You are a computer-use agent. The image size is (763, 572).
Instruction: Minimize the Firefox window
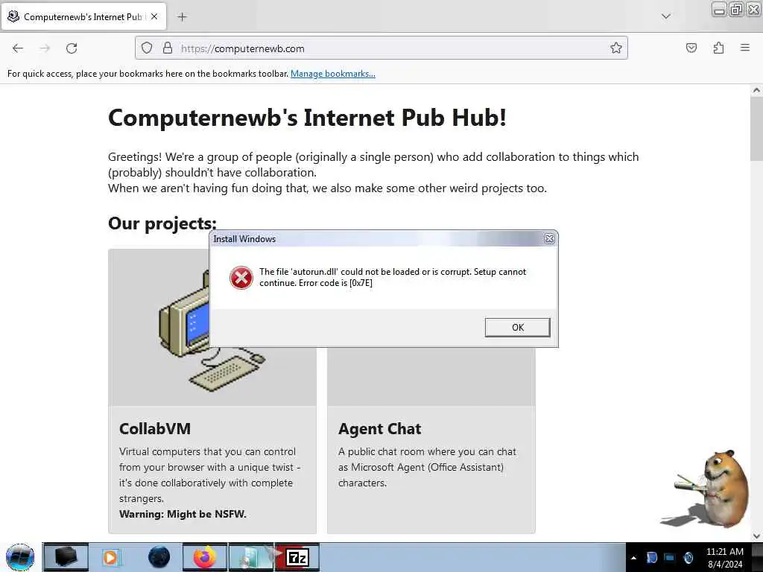point(719,10)
